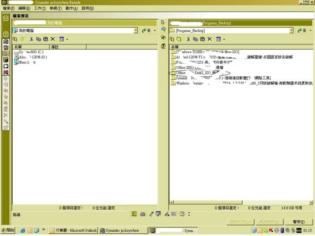Open the 檢視(V) menu
This screenshot has width=315, height=236.
(x=56, y=8)
